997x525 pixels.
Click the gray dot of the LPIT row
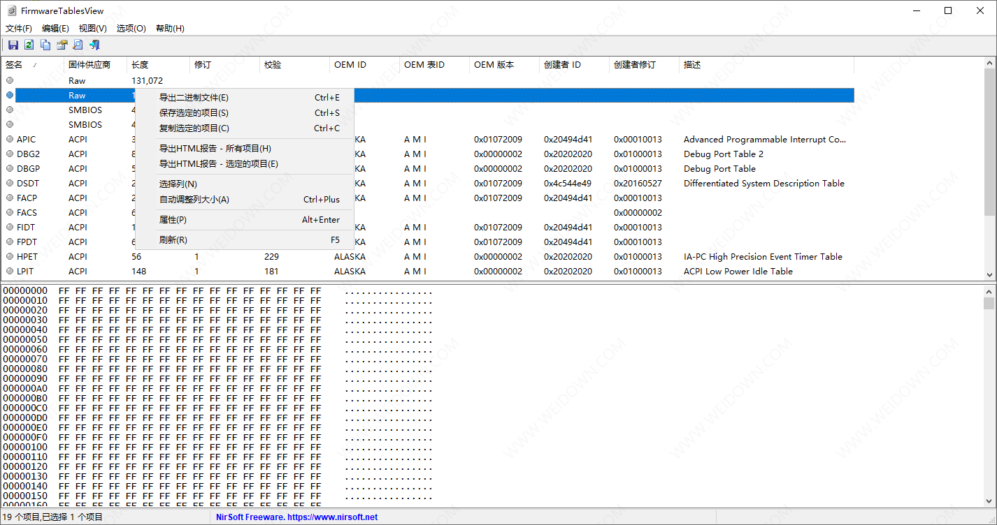point(10,271)
